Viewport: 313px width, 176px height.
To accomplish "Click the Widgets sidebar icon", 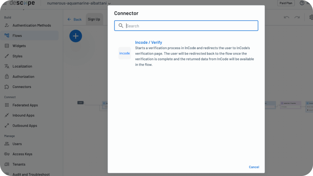I will pos(7,46).
